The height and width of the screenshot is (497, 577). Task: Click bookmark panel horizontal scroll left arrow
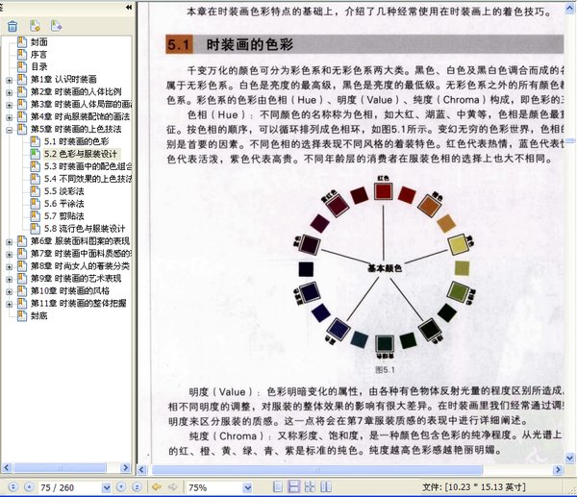pos(7,467)
